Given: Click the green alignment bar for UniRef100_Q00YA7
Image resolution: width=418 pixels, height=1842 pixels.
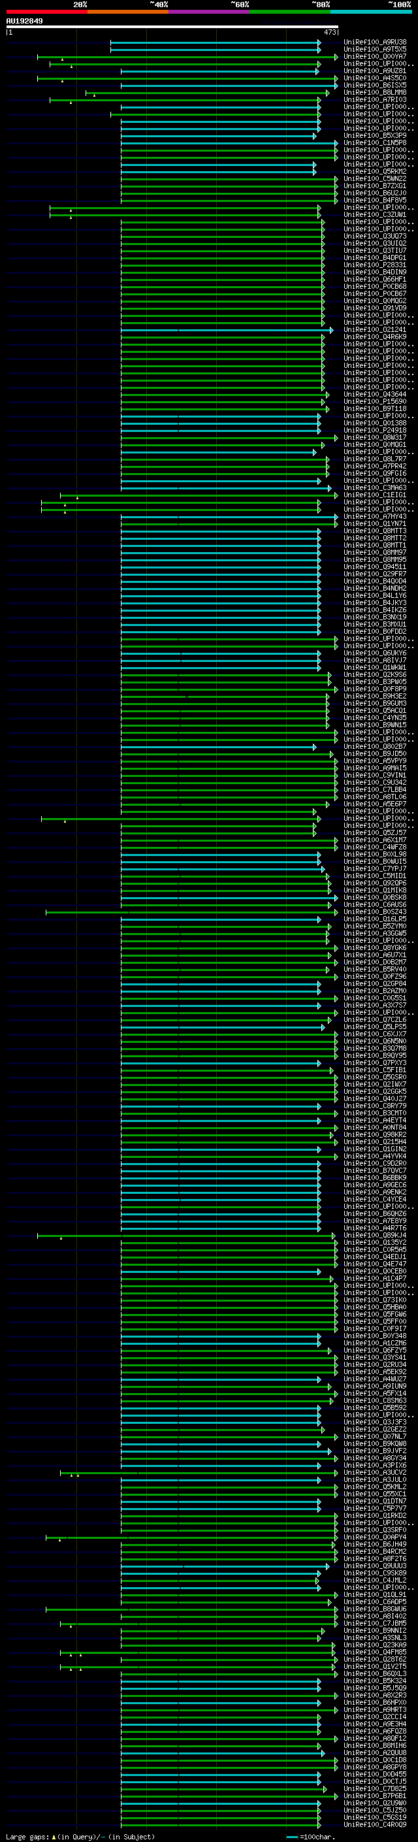Looking at the screenshot, I should (188, 56).
